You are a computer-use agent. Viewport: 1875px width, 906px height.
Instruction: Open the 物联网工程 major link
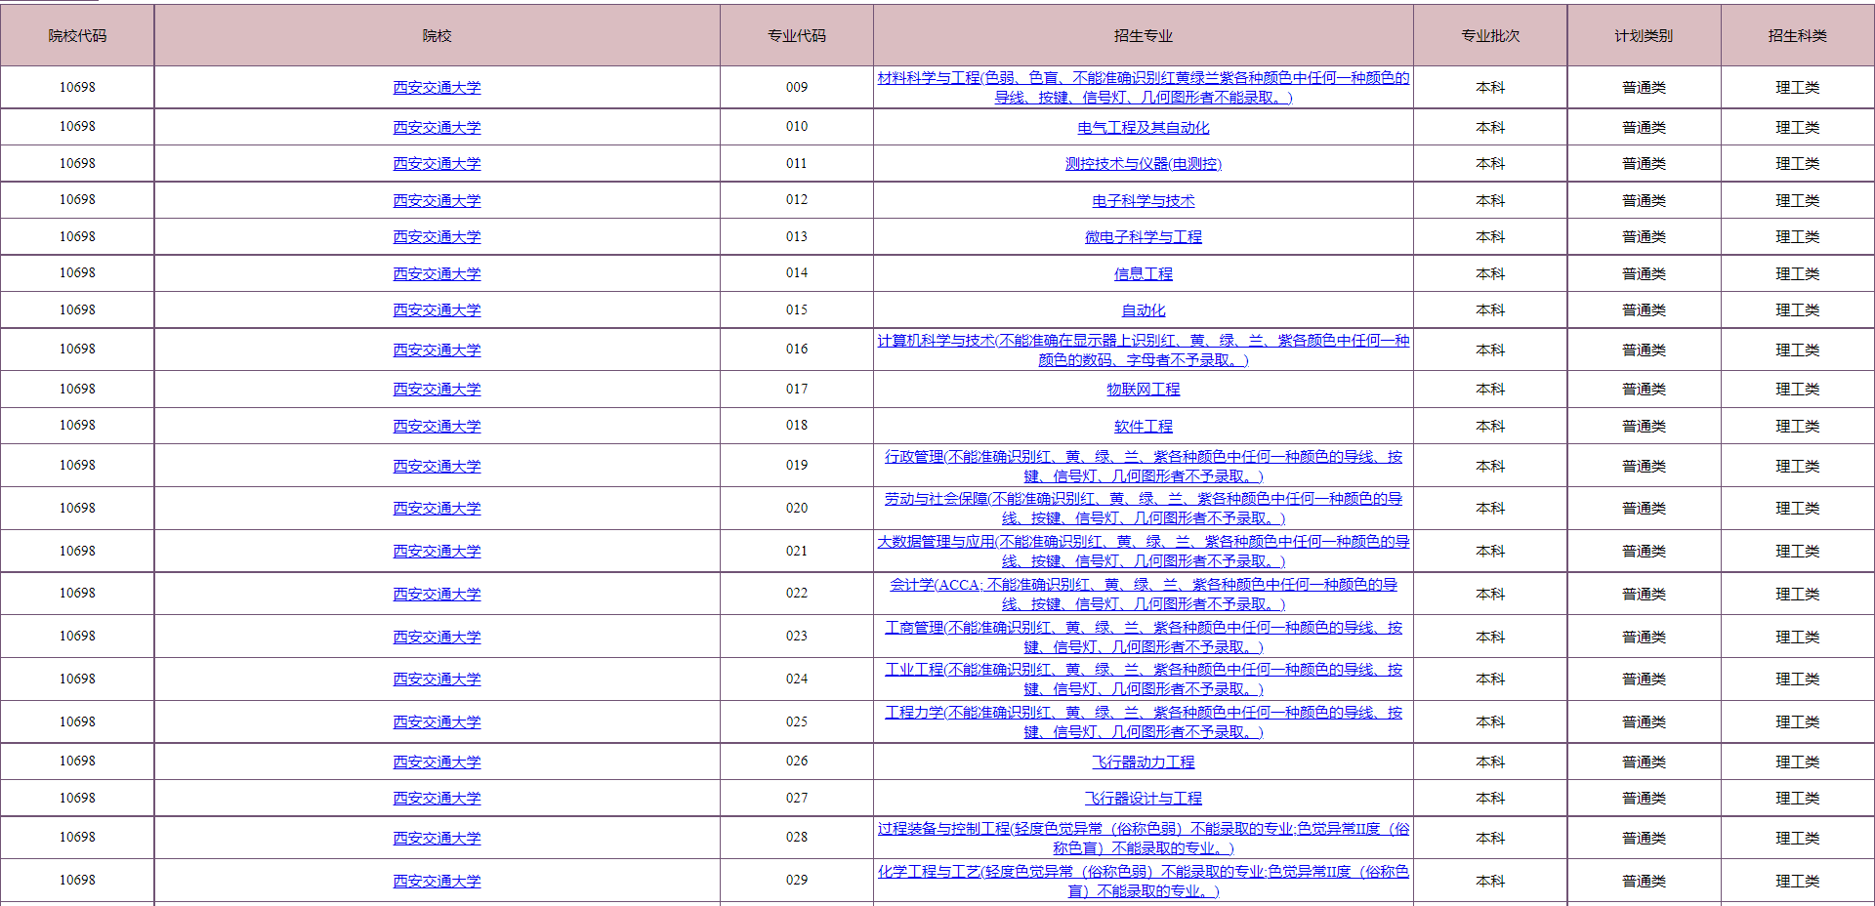(1143, 390)
